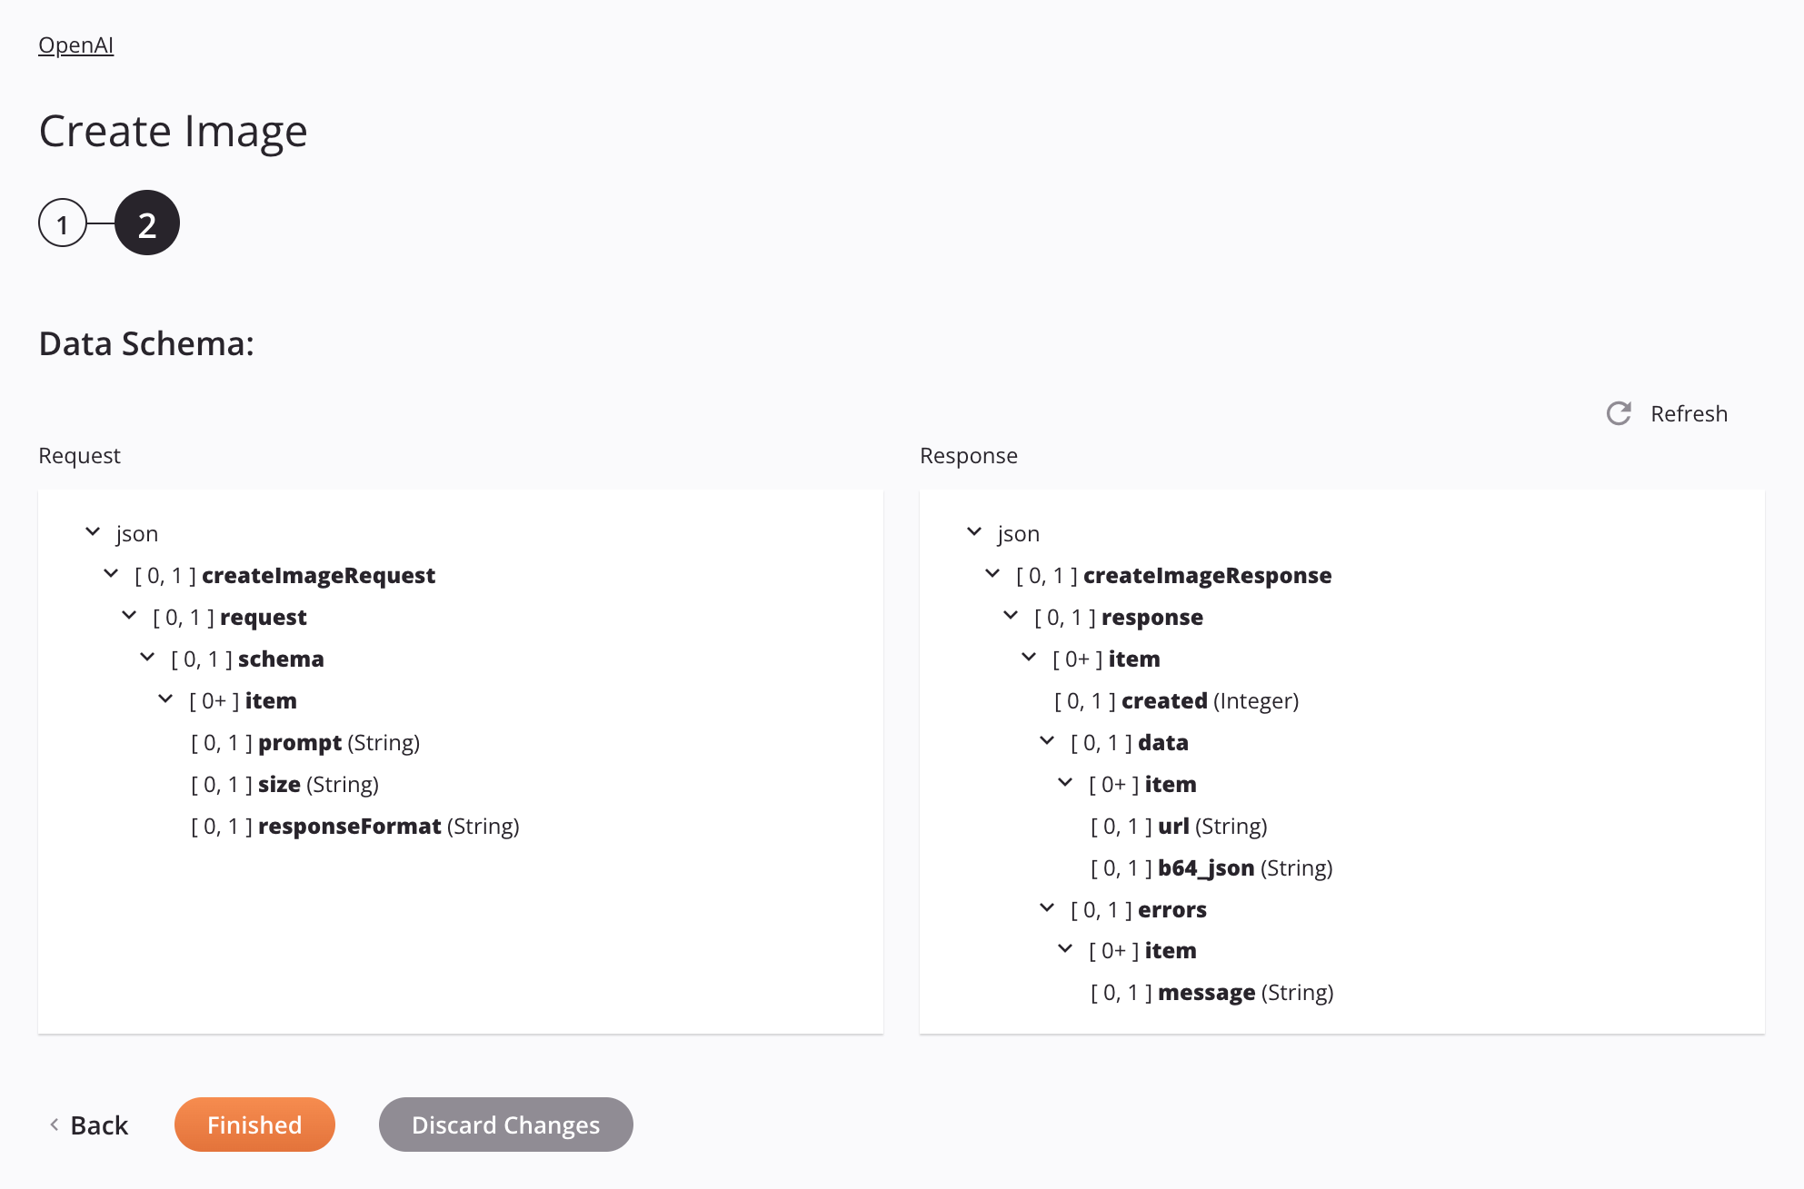Image resolution: width=1804 pixels, height=1189 pixels.
Task: Select step 2 circle in progress indicator
Action: pos(146,222)
